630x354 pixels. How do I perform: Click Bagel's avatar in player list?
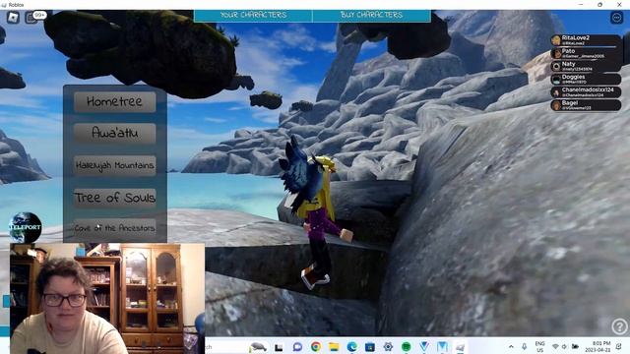[556, 105]
